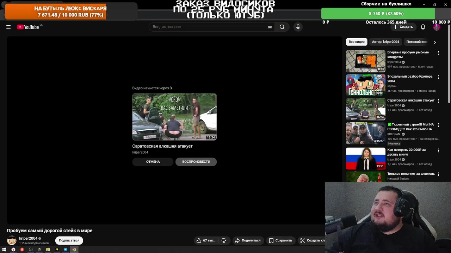
Task: Like the video with 67 тыс. thumbs up
Action: 205,240
